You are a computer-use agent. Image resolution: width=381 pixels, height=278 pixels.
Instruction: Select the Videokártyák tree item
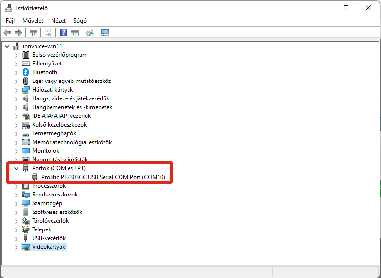coord(48,247)
